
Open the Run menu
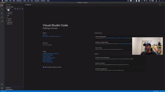(32, 1)
